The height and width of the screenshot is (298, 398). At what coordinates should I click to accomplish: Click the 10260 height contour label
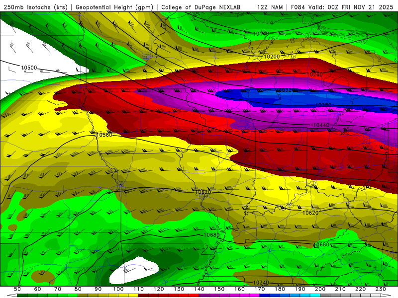point(315,74)
